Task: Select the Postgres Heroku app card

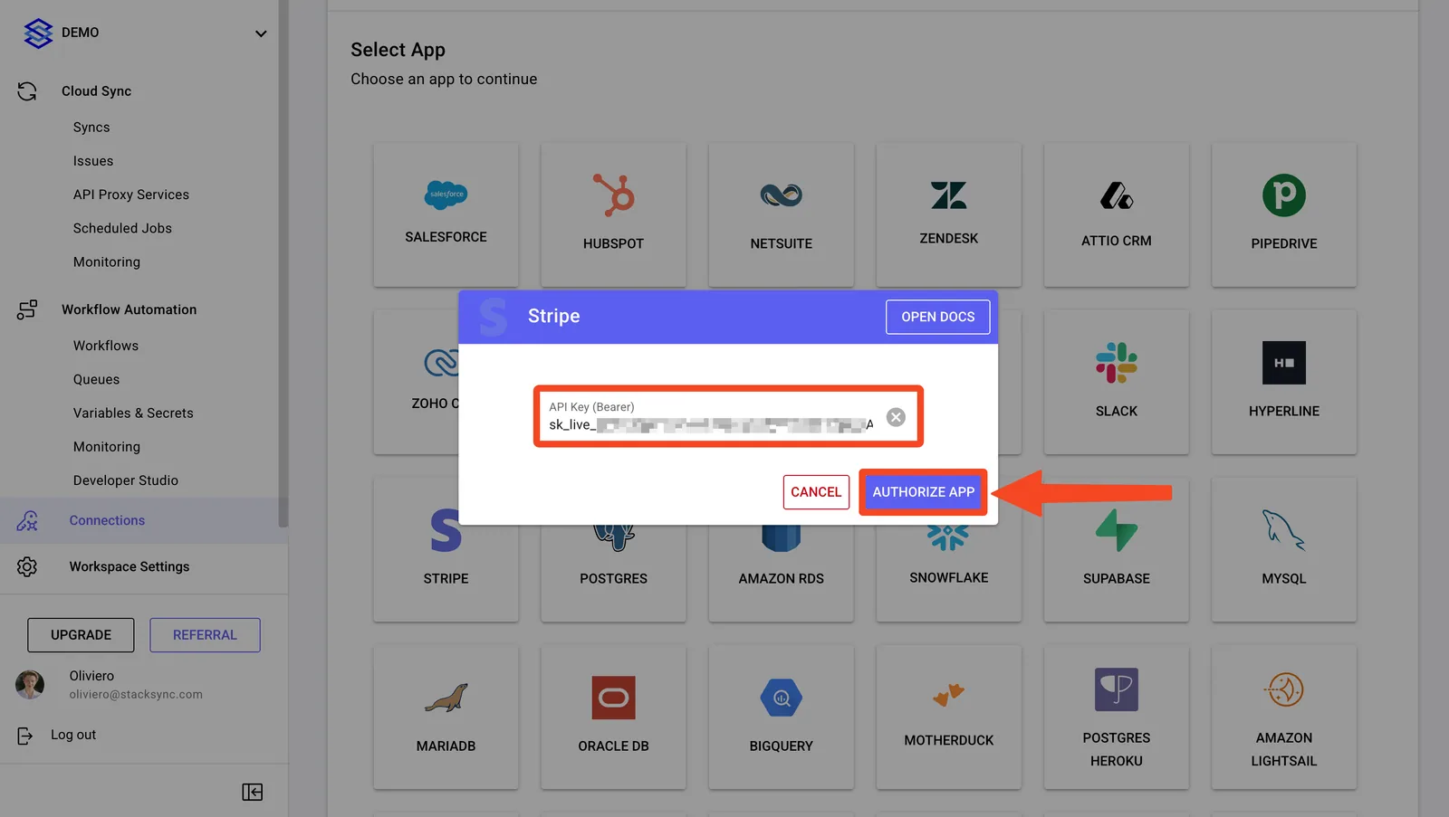Action: click(x=1116, y=717)
